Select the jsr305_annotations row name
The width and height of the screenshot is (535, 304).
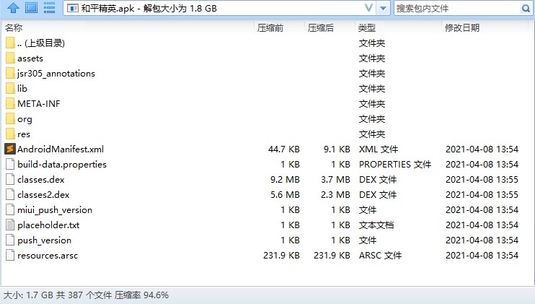(x=56, y=74)
